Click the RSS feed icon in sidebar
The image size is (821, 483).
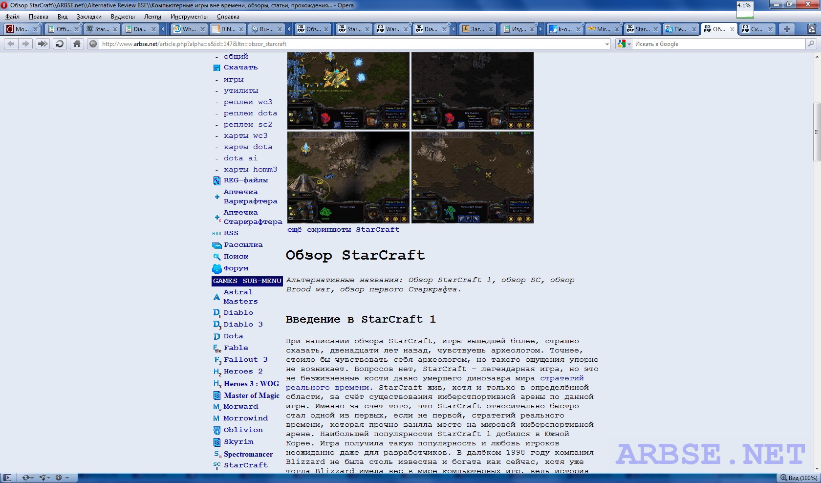click(x=216, y=234)
